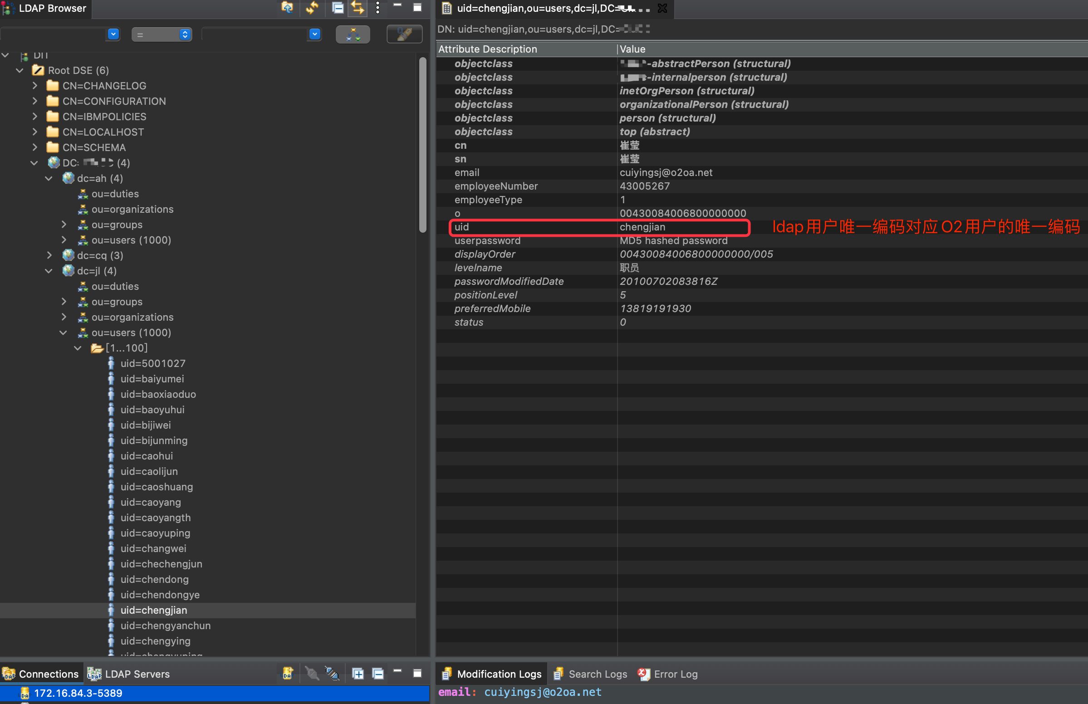Click the Up folder icon in LDAP Browser
This screenshot has width=1088, height=704.
pos(287,8)
